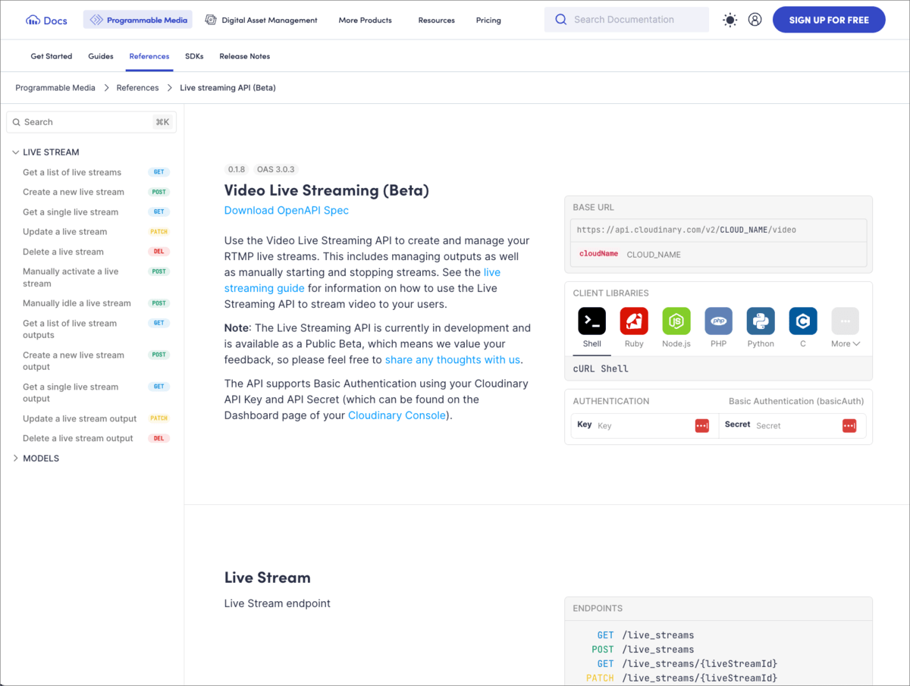Select the PHP client library icon

click(x=719, y=321)
